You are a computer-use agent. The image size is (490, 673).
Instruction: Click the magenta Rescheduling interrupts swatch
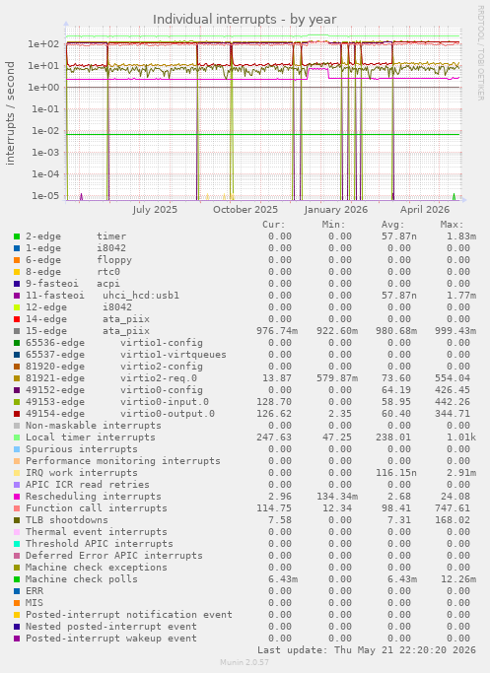click(17, 497)
